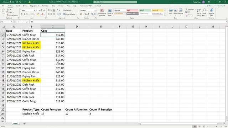Click Increase Indent icon

point(60,14)
